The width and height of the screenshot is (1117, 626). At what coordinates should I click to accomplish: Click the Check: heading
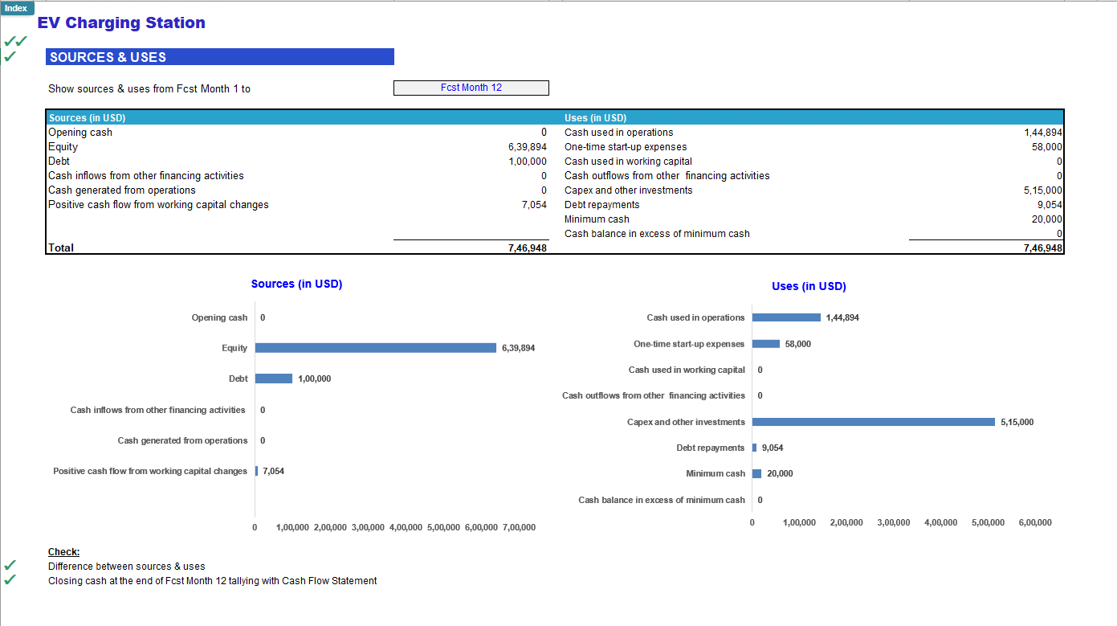coord(63,552)
